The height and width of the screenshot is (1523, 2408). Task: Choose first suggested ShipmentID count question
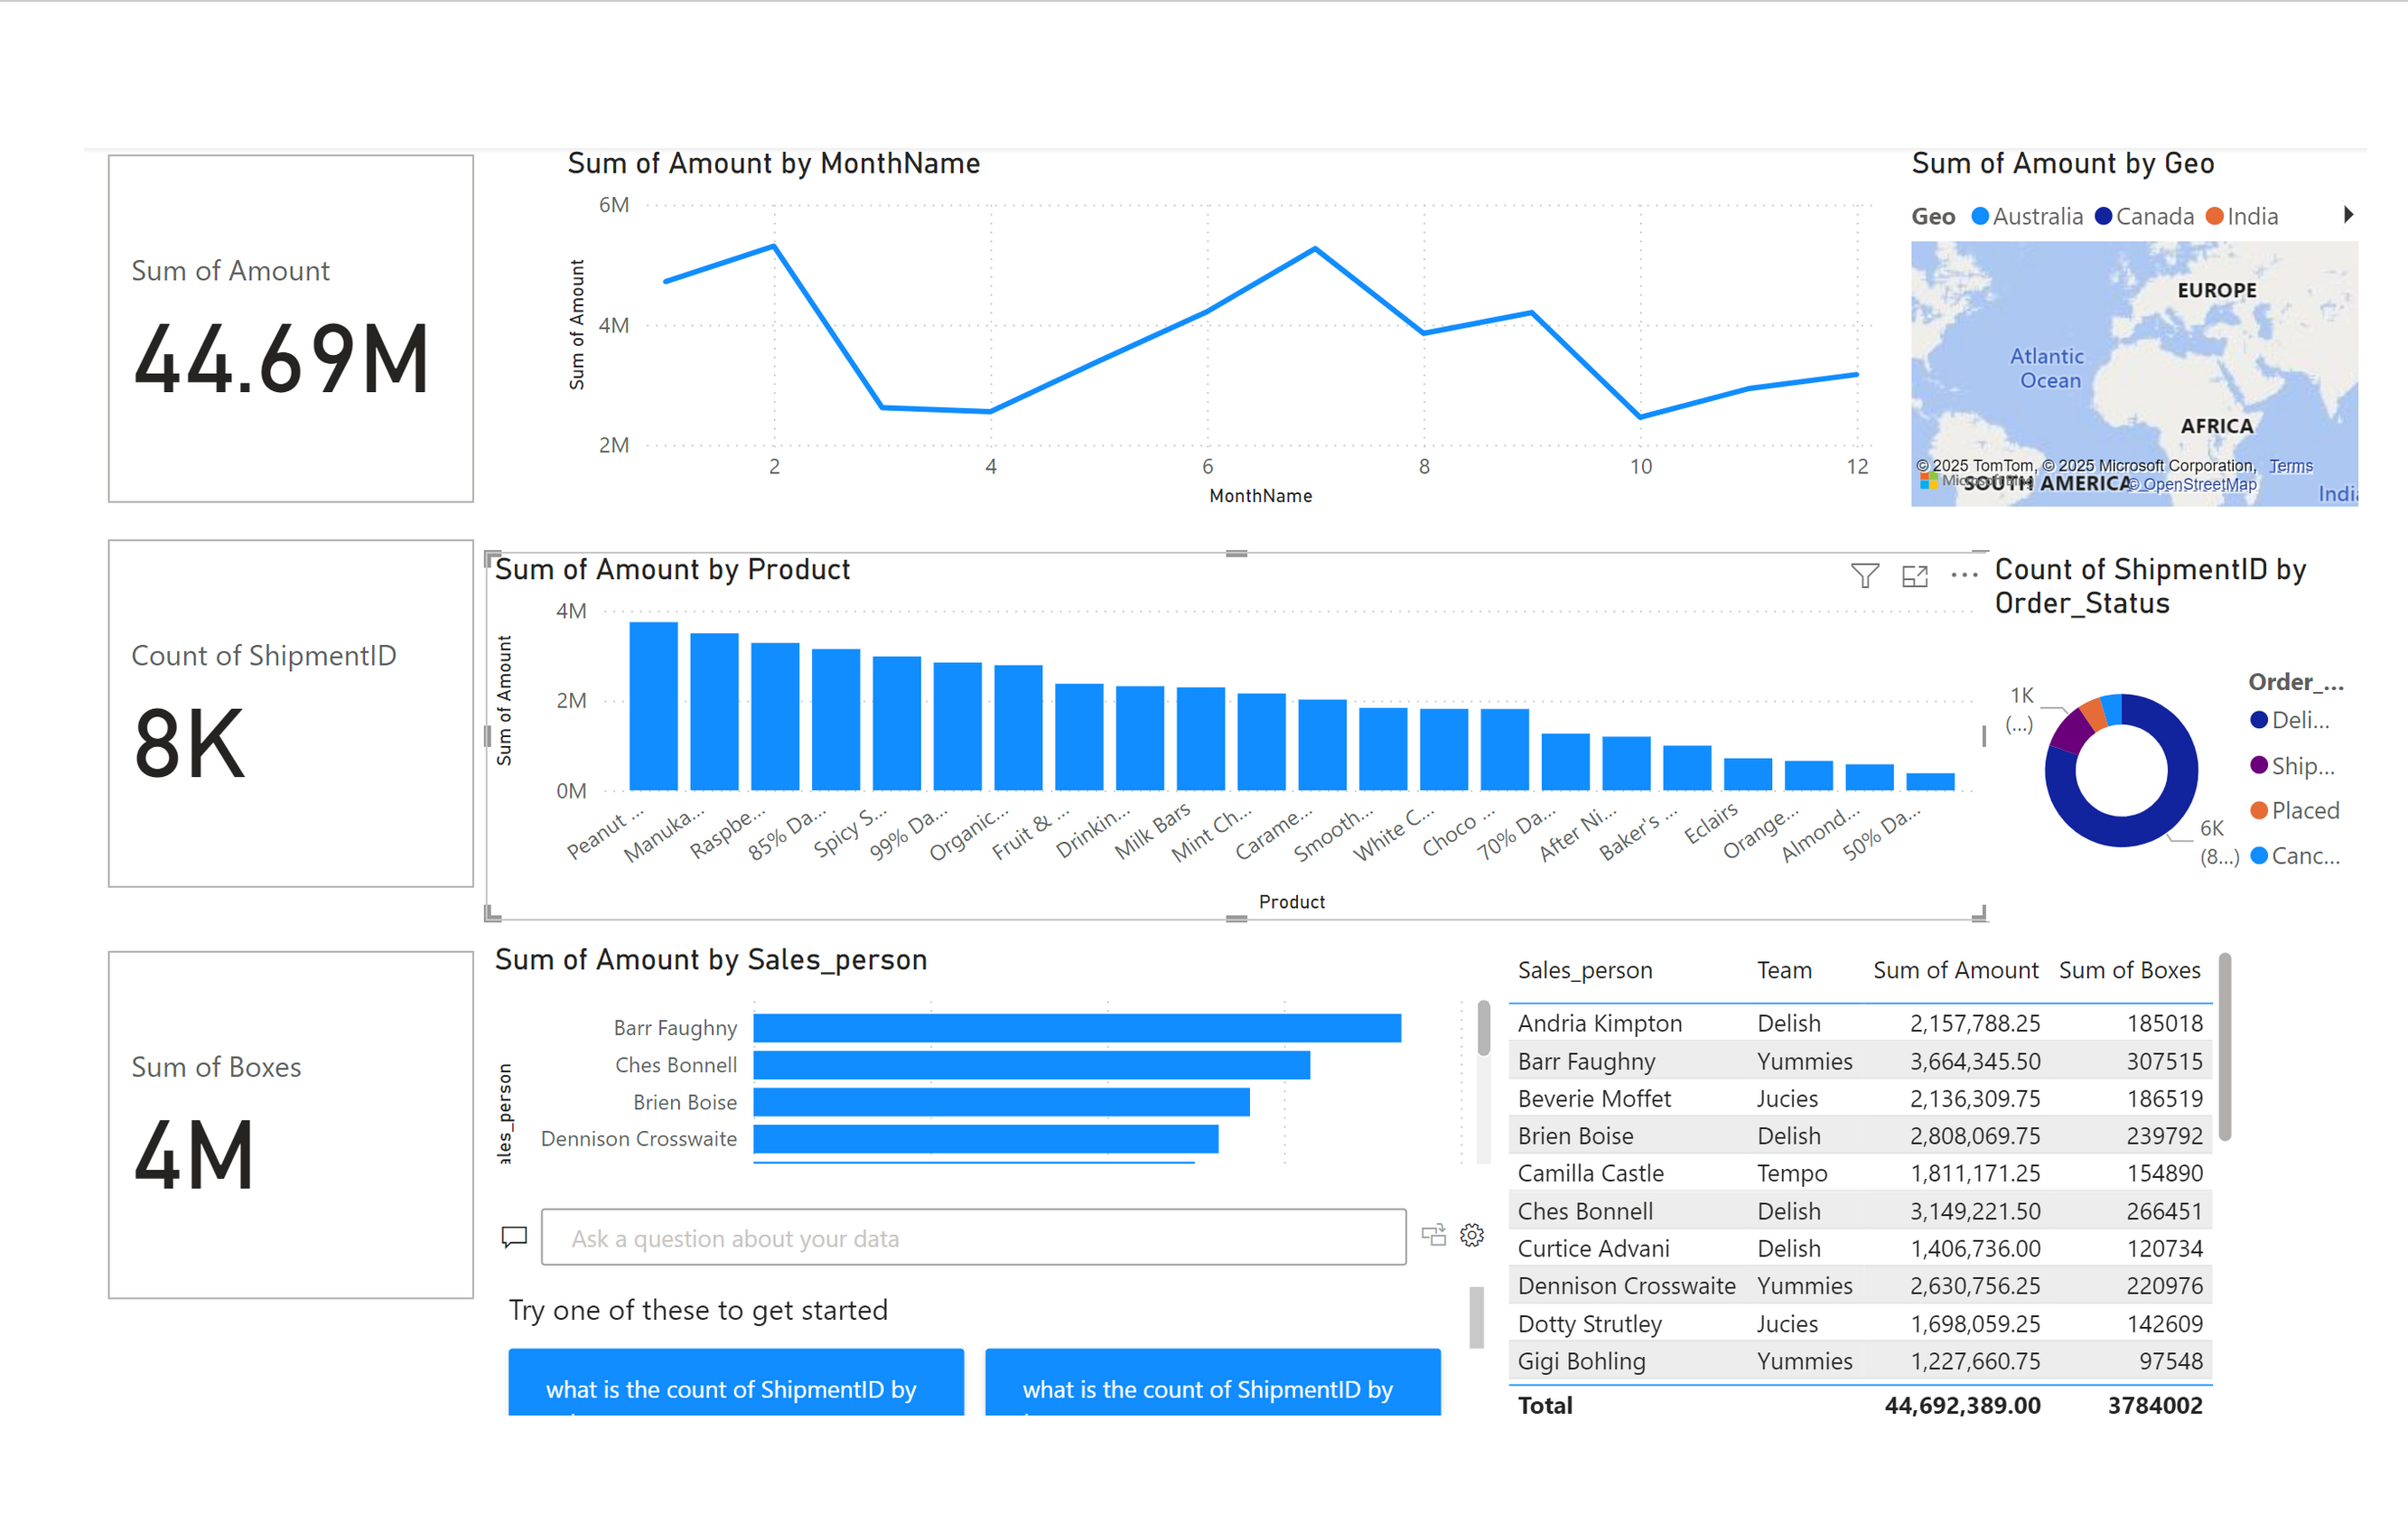coord(736,1382)
